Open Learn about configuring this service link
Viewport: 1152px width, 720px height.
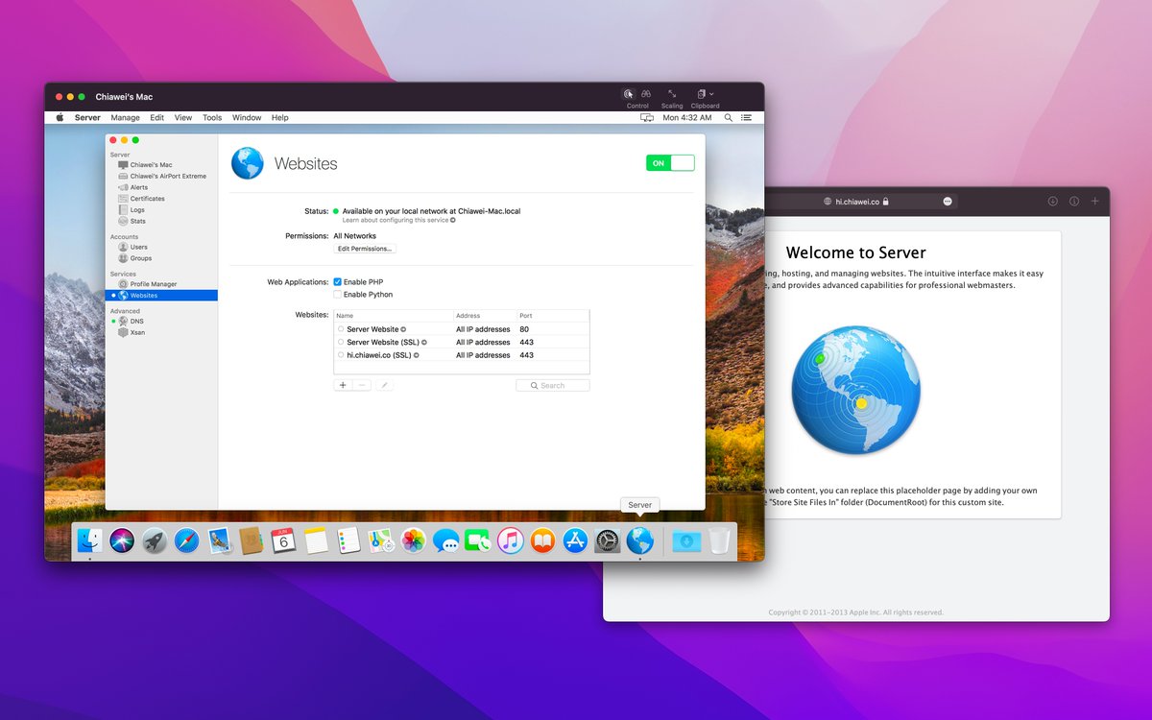[398, 220]
